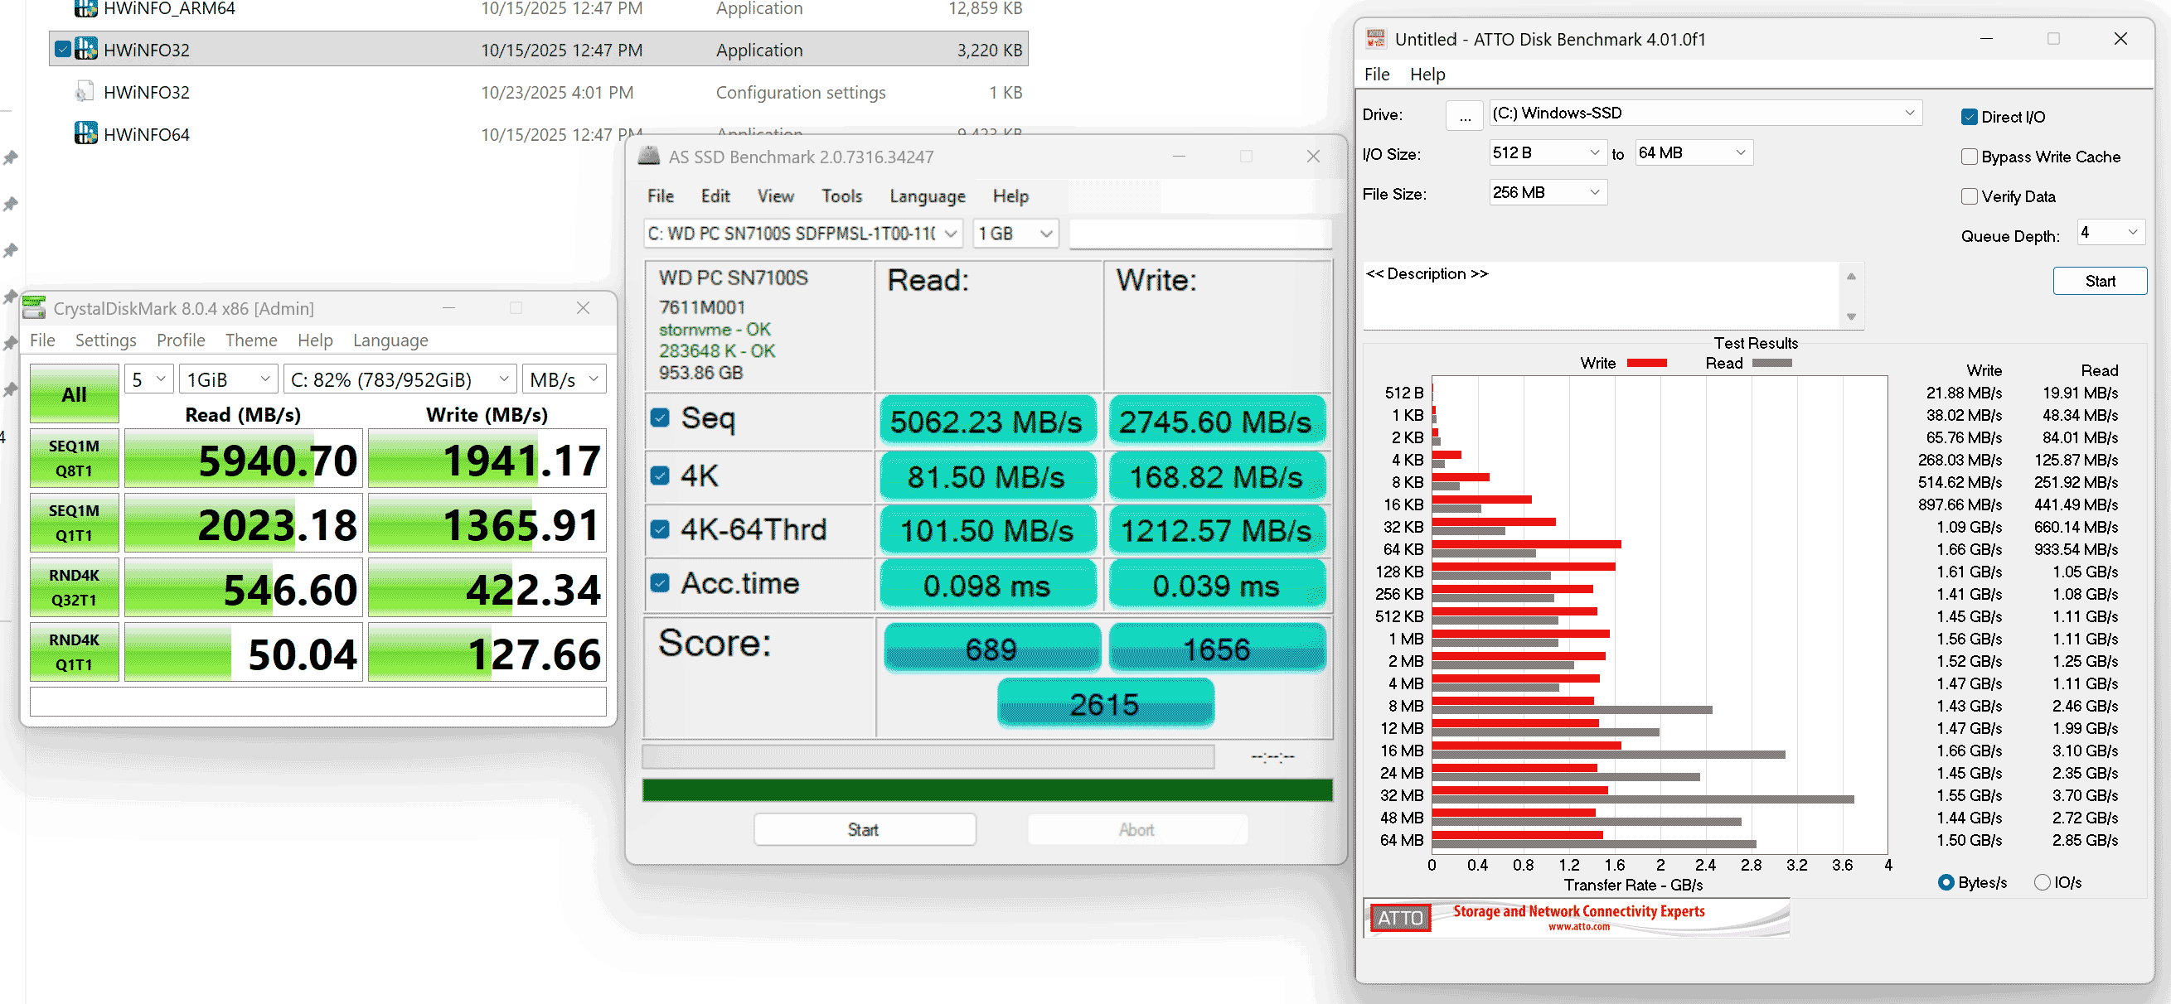
Task: Disable the Direct I/O checkbox
Action: (1969, 117)
